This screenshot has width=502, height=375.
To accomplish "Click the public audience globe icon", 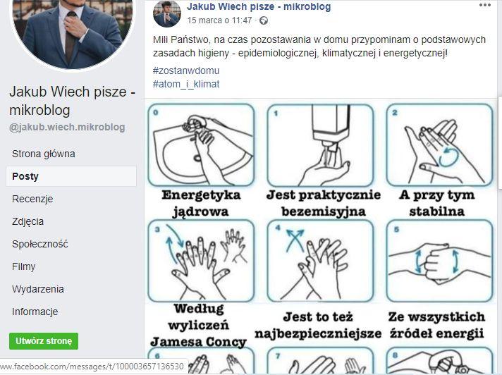I will [x=264, y=21].
